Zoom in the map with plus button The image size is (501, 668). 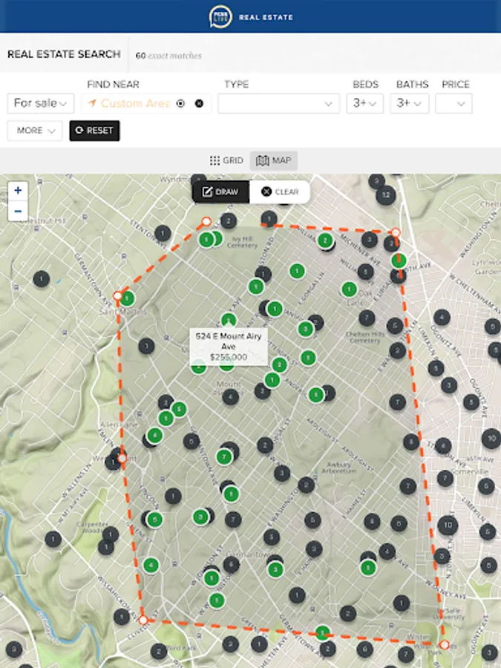pyautogui.click(x=18, y=191)
